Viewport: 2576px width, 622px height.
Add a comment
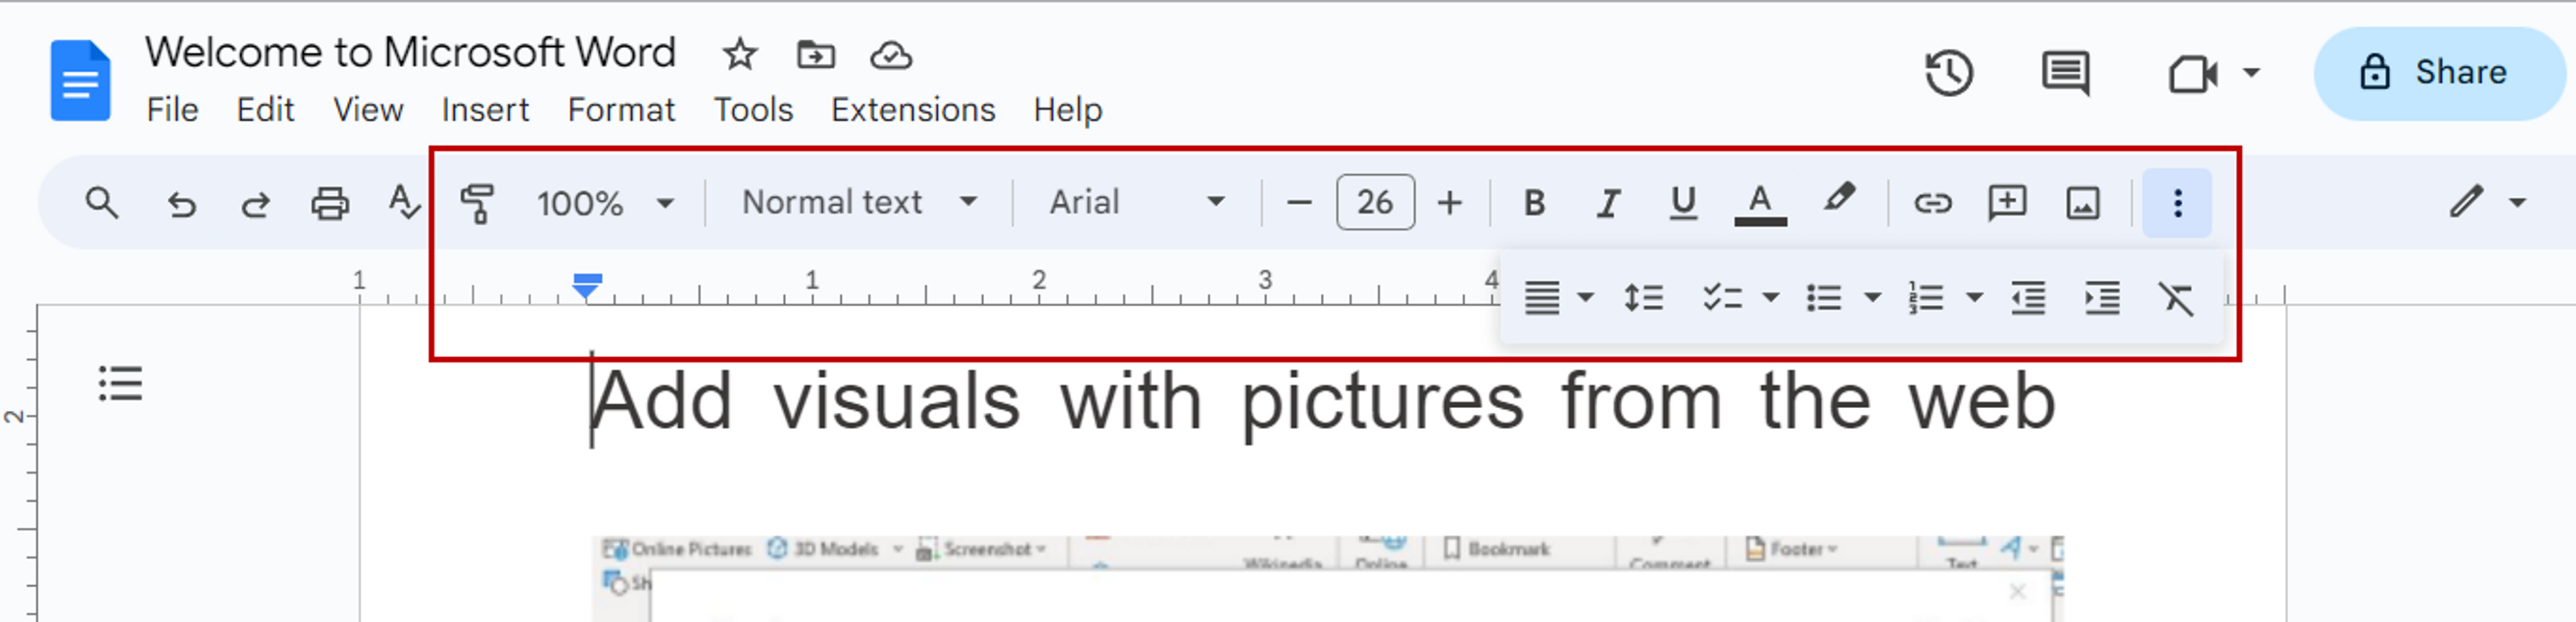click(x=2006, y=202)
